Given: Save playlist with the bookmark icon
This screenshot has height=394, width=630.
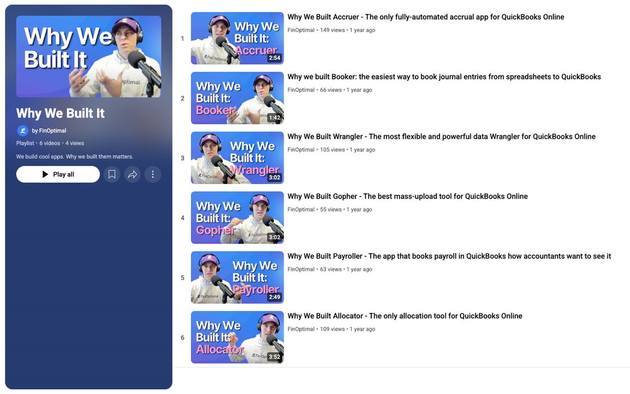Looking at the screenshot, I should coord(112,174).
